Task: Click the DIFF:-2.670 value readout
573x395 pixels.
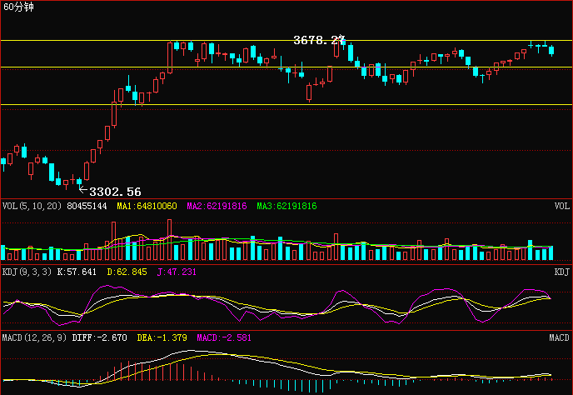Action: click(99, 337)
